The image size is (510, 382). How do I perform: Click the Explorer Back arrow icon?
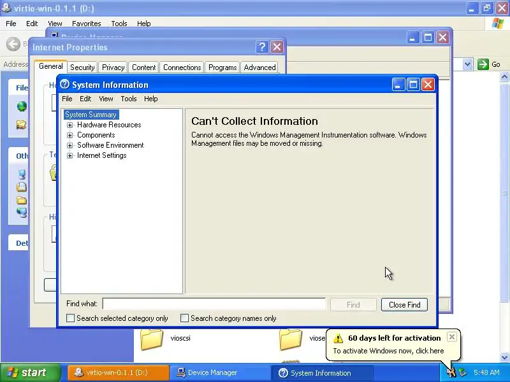click(13, 44)
